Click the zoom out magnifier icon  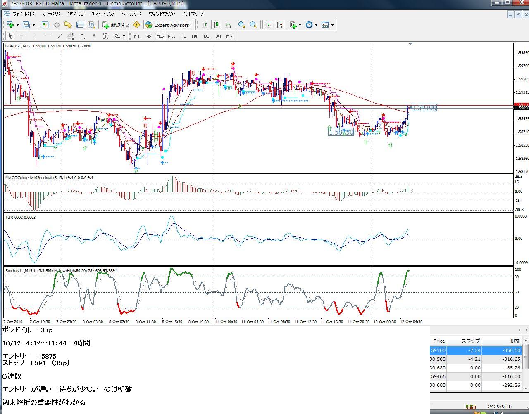coord(253,25)
